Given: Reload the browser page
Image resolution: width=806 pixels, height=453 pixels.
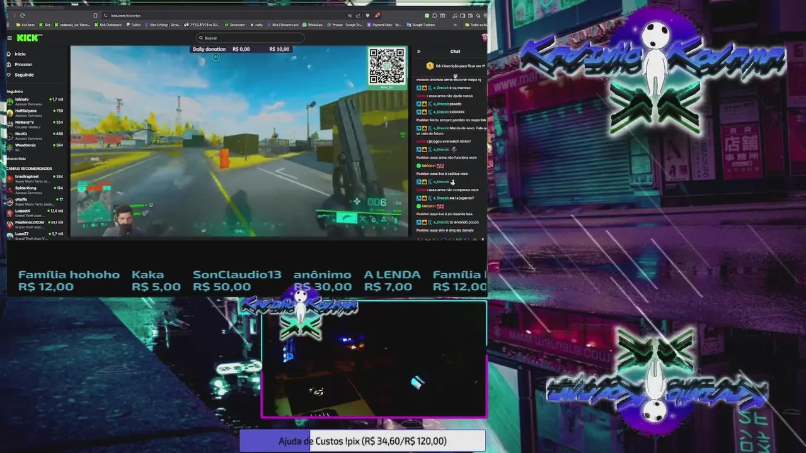Looking at the screenshot, I should click(23, 15).
